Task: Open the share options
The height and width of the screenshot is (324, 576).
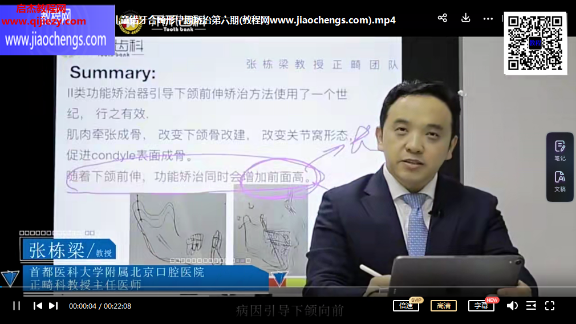Action: pyautogui.click(x=442, y=18)
